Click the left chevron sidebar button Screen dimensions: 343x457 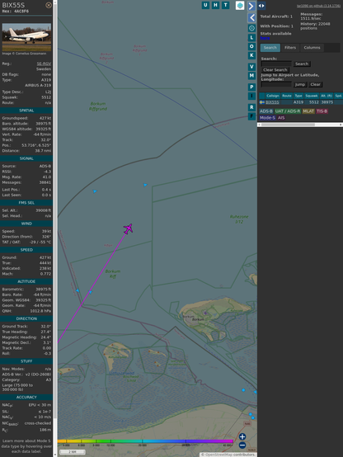[x=251, y=17]
